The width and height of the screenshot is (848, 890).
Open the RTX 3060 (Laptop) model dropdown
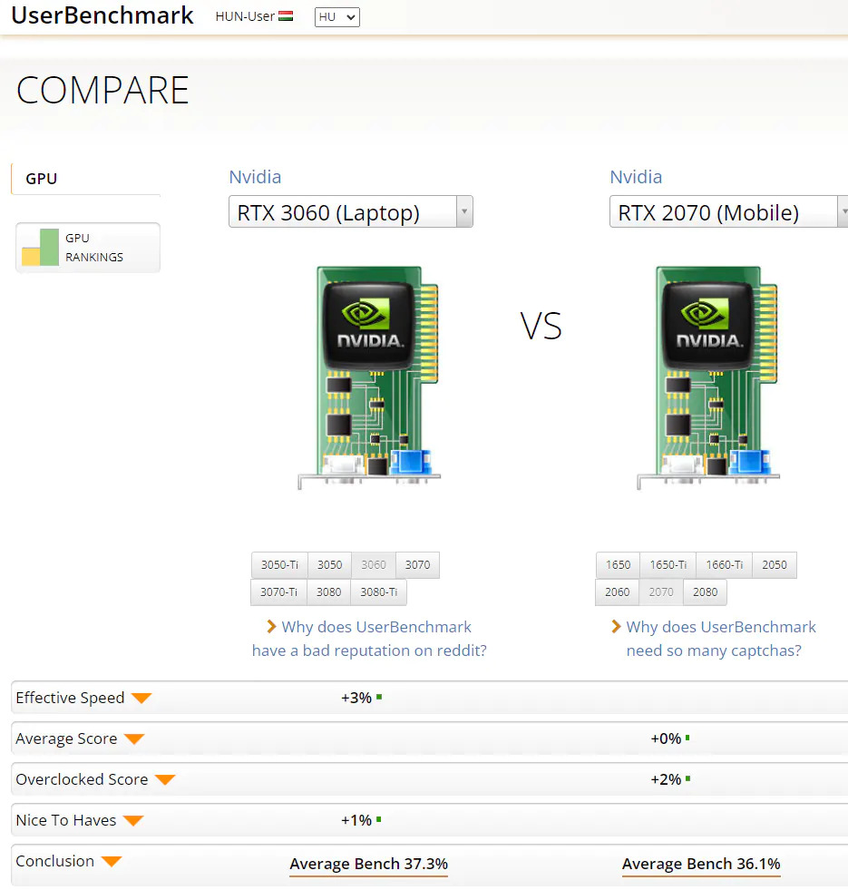pos(351,211)
